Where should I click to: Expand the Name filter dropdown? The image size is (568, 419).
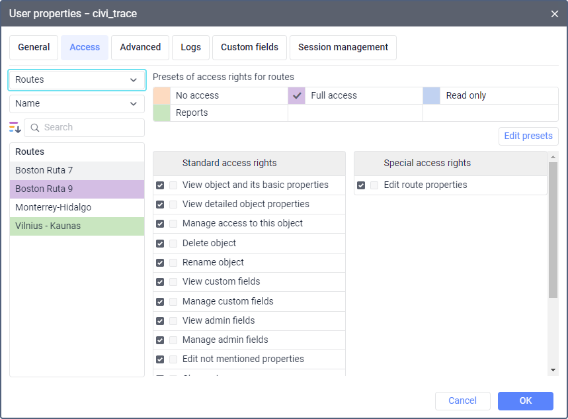coord(77,103)
